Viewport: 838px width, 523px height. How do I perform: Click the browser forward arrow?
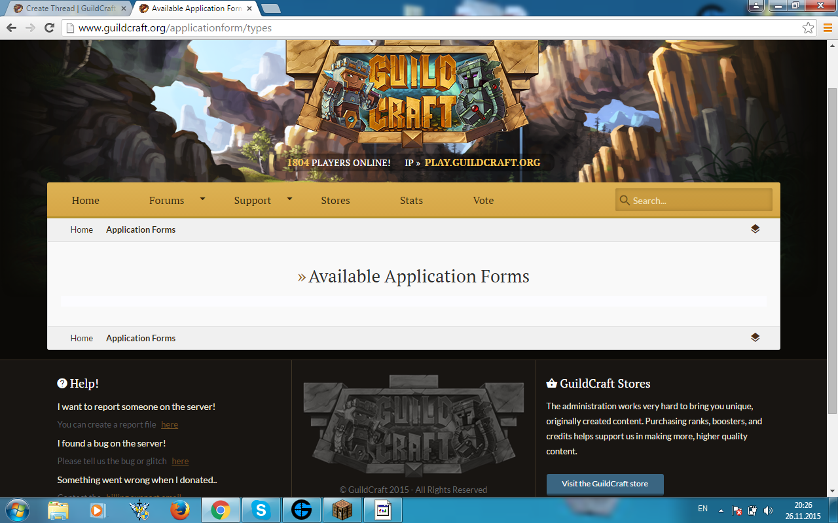coord(30,27)
